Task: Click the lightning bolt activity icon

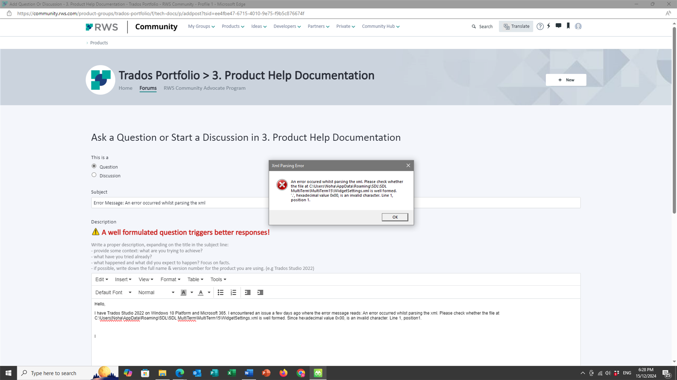Action: 549,26
